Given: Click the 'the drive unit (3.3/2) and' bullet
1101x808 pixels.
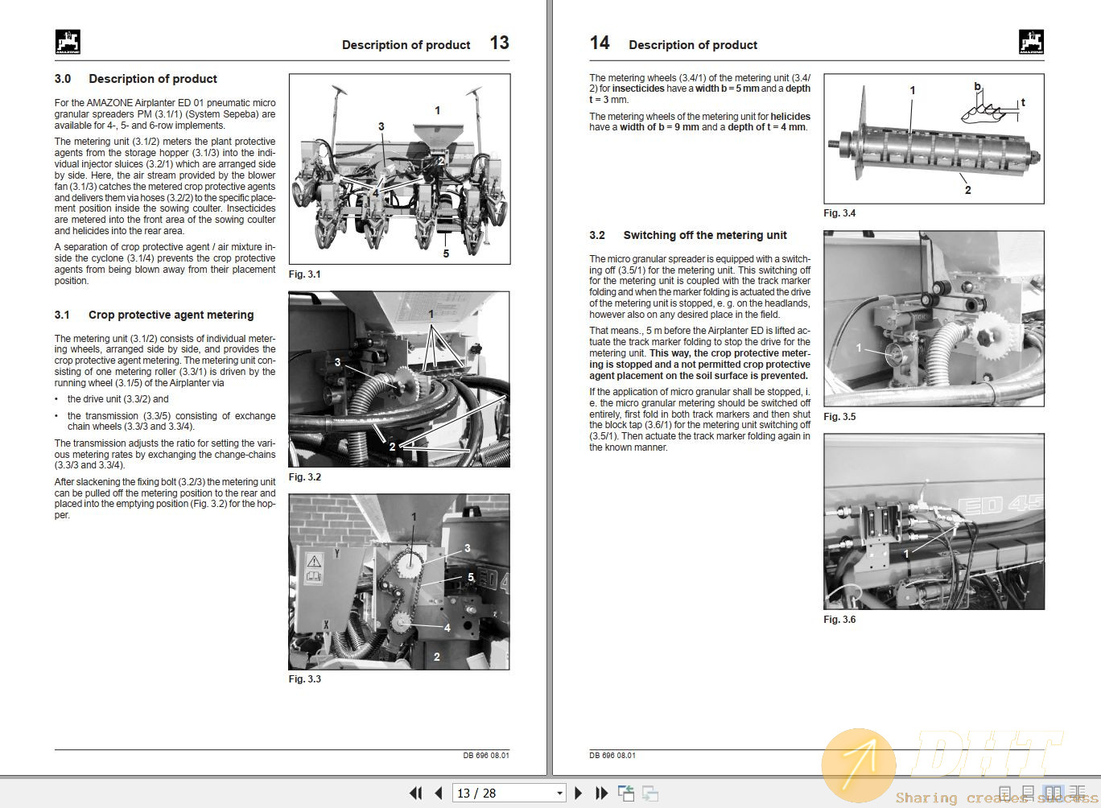Looking at the screenshot, I should coord(118,399).
